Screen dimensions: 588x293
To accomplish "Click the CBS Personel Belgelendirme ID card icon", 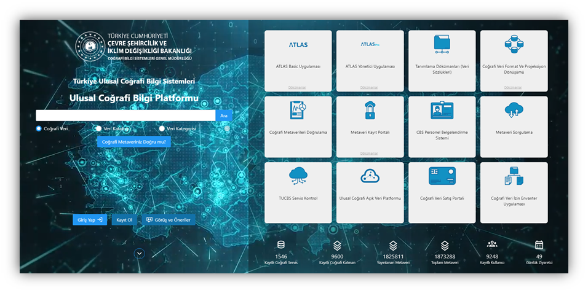I will pyautogui.click(x=442, y=110).
